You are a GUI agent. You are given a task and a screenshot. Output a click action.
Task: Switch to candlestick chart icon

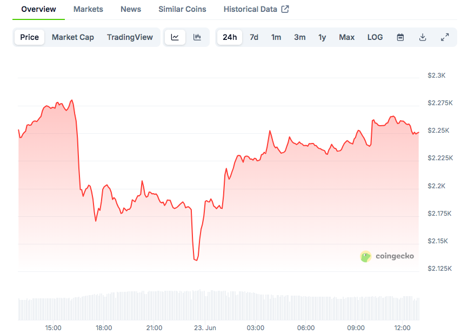[197, 37]
